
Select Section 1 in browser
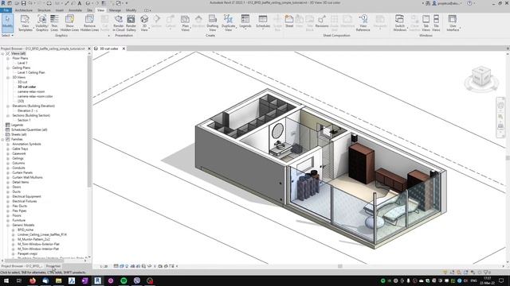click(x=24, y=120)
